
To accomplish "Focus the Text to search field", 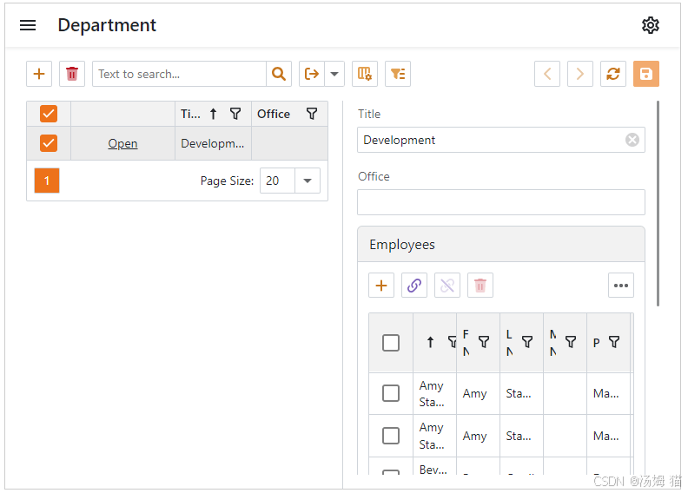I will [x=179, y=74].
